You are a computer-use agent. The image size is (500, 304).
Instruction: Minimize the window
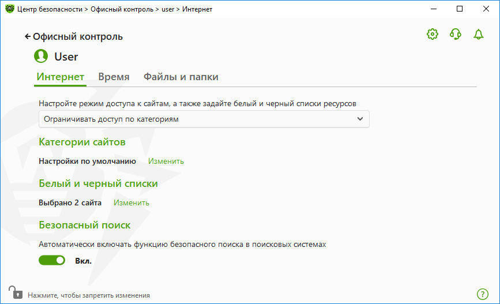433,9
